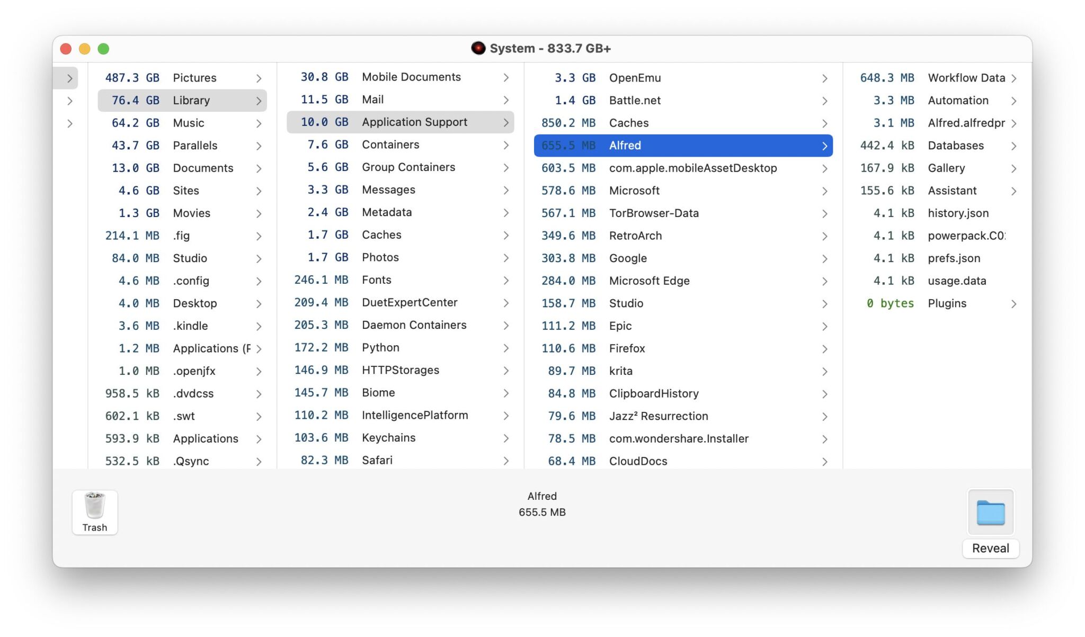Image resolution: width=1085 pixels, height=637 pixels.
Task: Click the app icon in title bar
Action: click(x=478, y=48)
